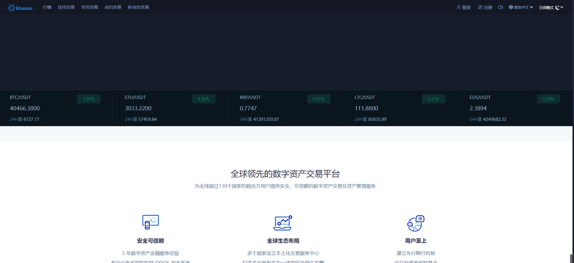Click the 登录 login link
This screenshot has height=263, width=574.
click(x=466, y=7)
